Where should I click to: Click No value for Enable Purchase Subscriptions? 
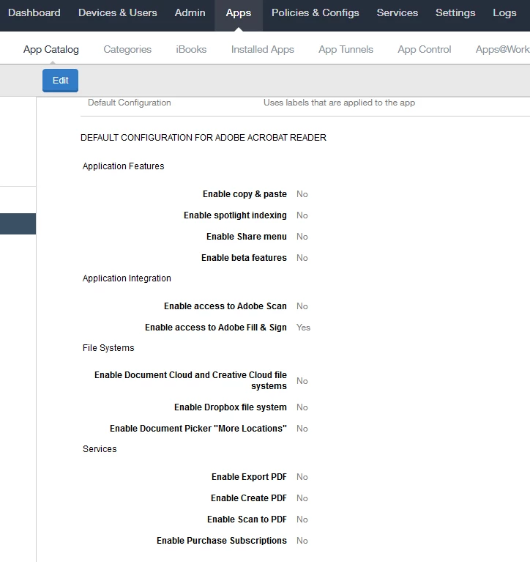pos(302,541)
